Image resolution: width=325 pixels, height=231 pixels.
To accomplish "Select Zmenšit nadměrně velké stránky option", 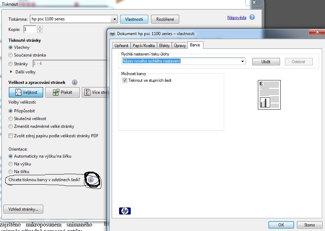I will pos(10,126).
